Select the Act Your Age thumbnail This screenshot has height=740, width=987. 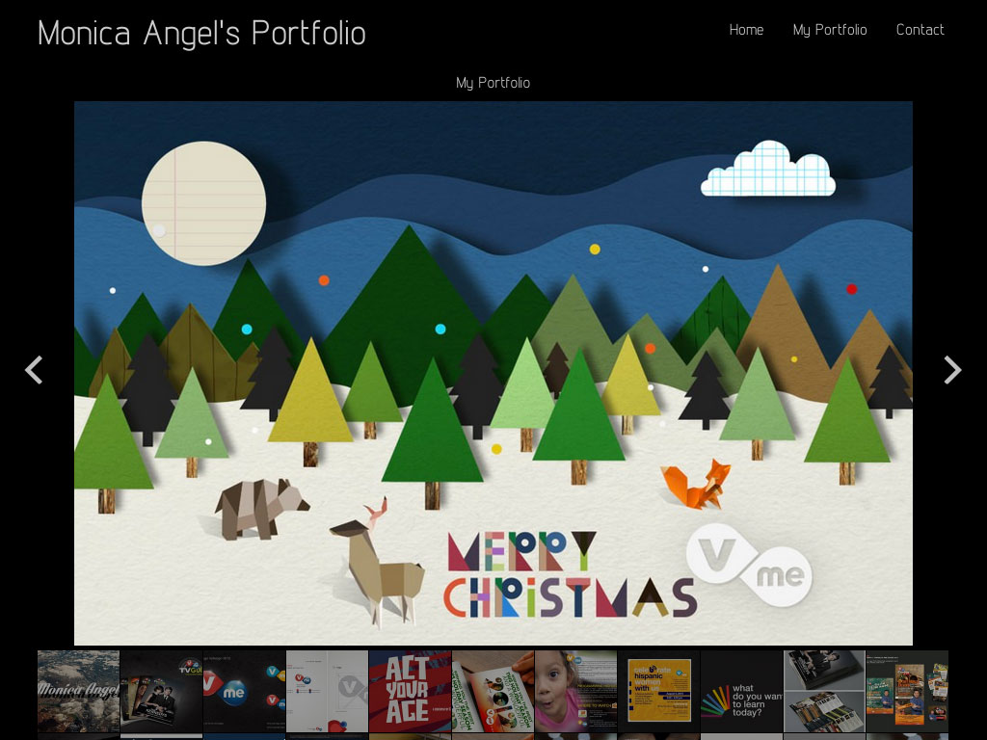pos(410,691)
